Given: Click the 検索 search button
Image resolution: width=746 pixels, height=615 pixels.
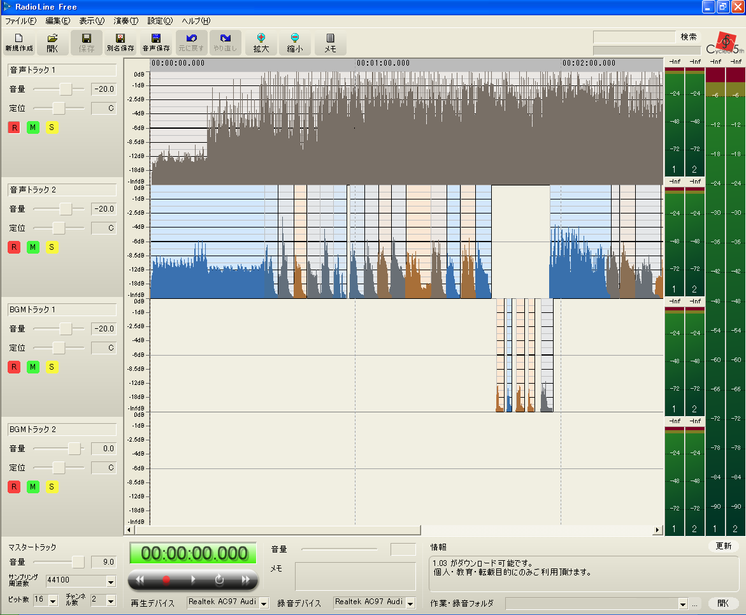Looking at the screenshot, I should tap(689, 37).
